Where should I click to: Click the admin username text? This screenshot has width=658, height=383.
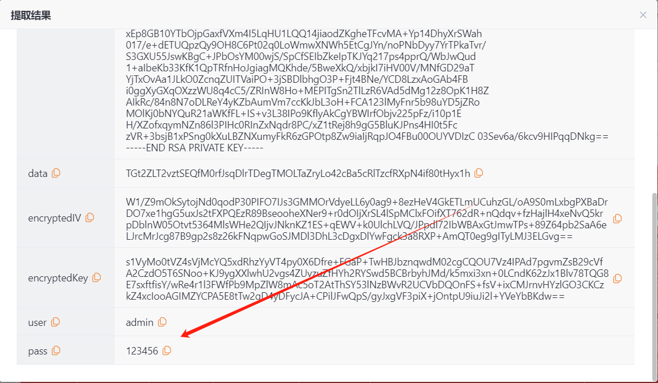[140, 322]
